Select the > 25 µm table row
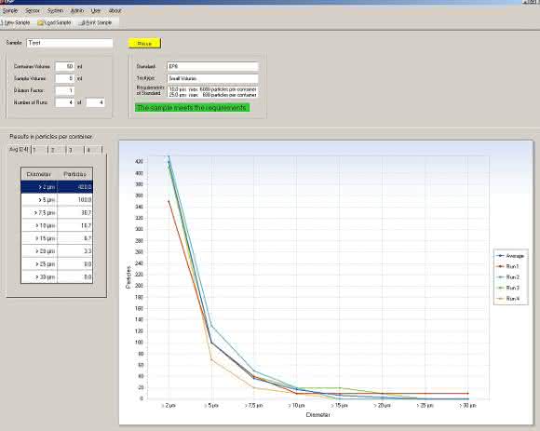 [57, 264]
